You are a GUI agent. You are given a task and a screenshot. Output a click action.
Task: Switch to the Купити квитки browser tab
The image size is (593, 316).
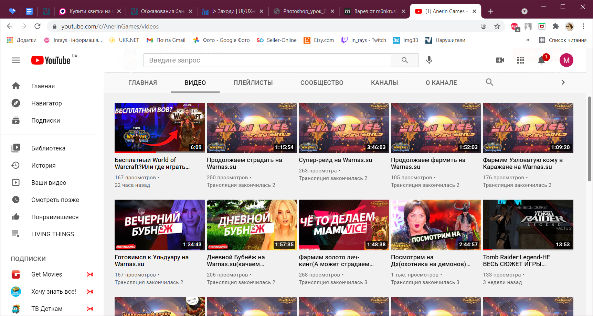point(89,11)
